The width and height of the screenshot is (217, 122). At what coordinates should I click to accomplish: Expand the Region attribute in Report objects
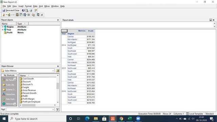point(2,27)
